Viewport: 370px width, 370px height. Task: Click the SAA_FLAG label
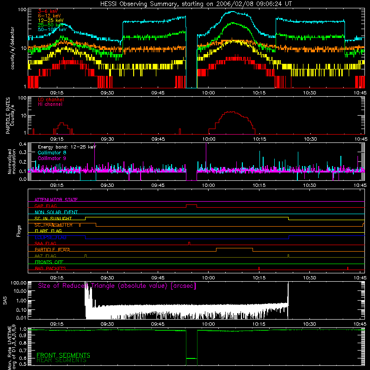tap(45, 243)
